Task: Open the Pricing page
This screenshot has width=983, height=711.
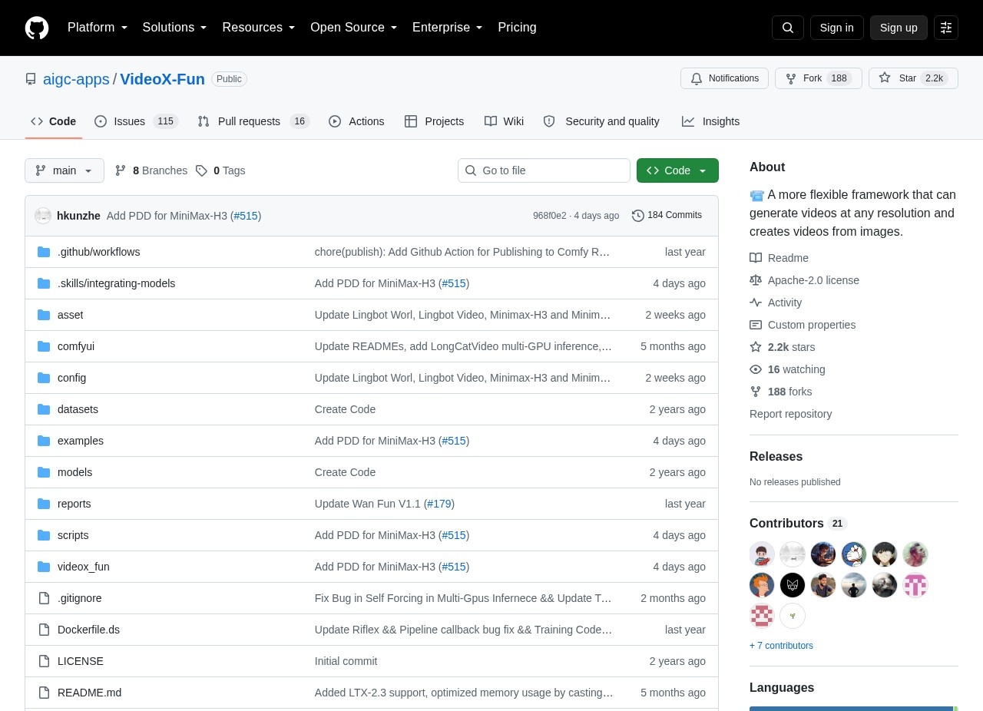Action: tap(517, 28)
